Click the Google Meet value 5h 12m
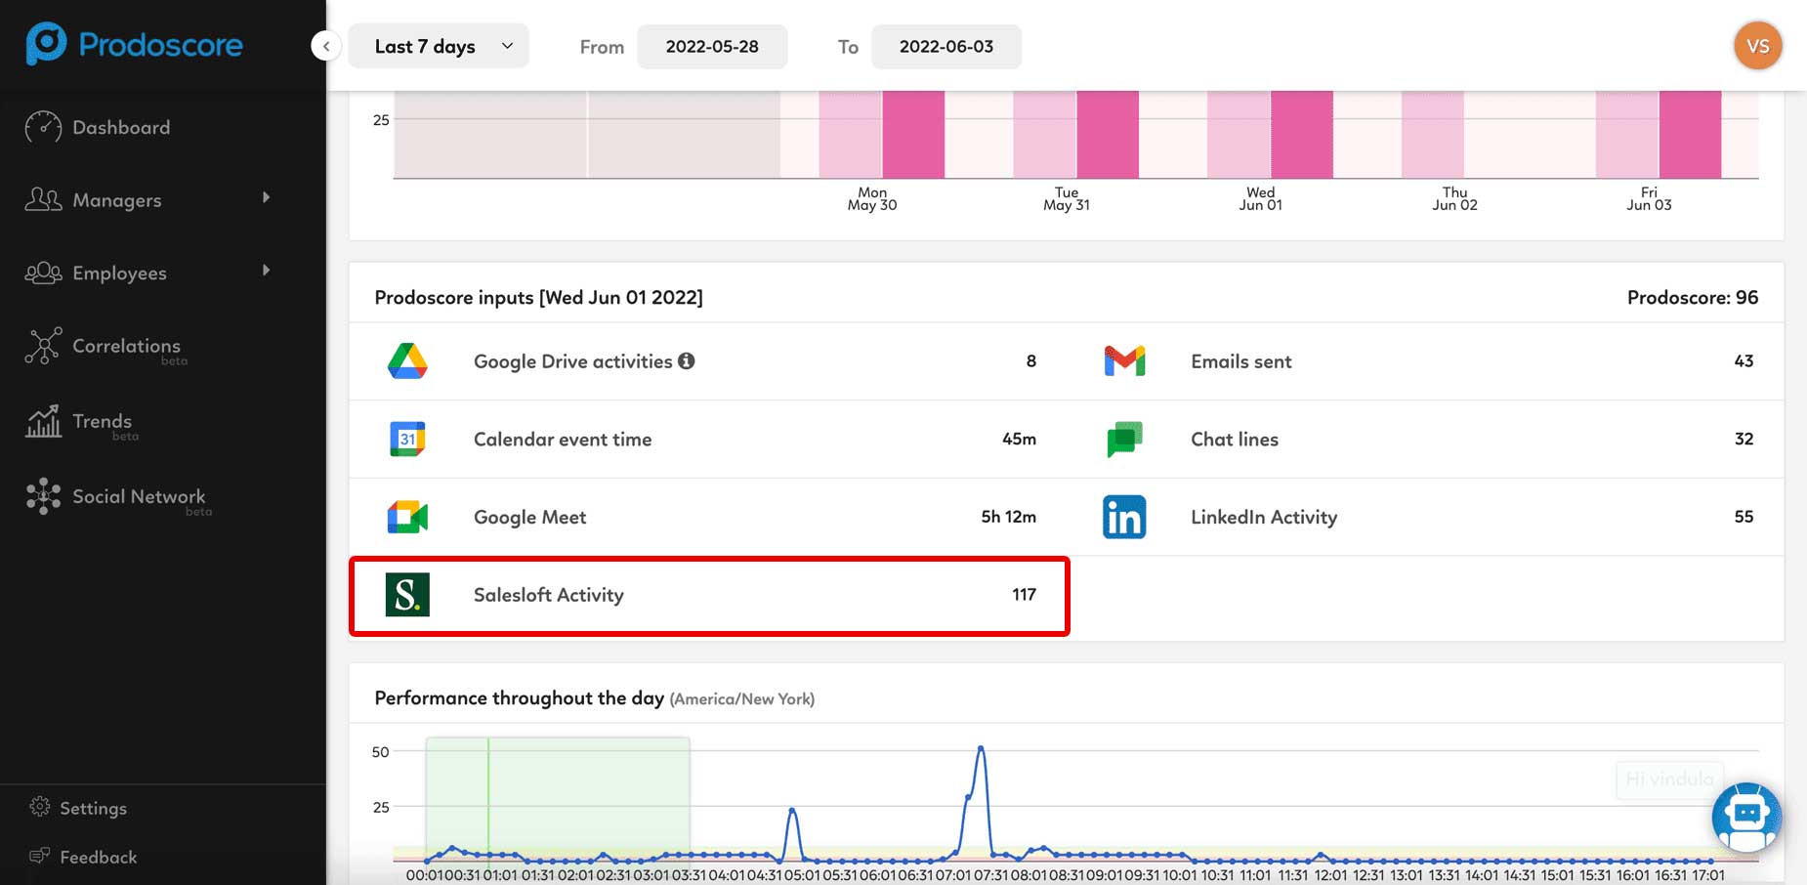The height and width of the screenshot is (885, 1807). (x=1009, y=516)
